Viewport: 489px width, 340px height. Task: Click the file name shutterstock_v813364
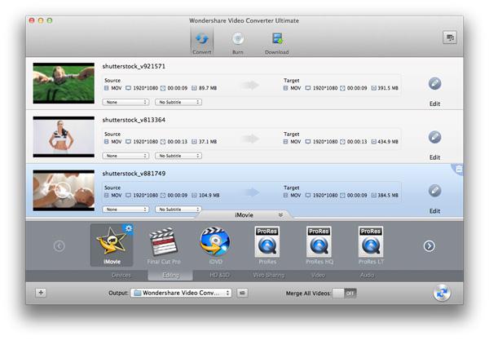[x=134, y=120]
